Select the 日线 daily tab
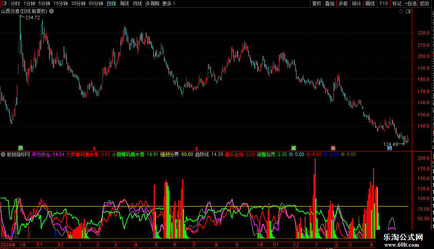Screen dimensions: 434x249 pyautogui.click(x=111, y=3)
